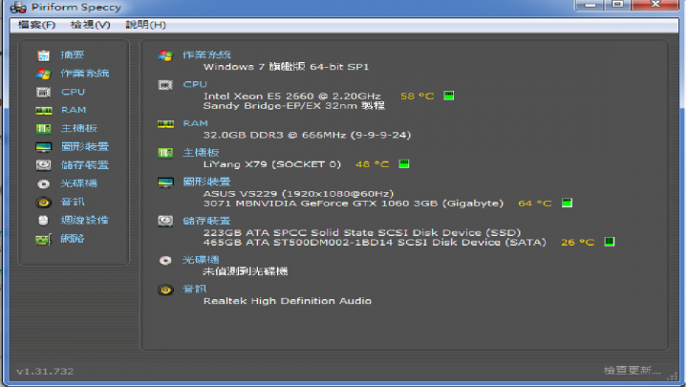Open the 圖形裝置 heading link in summary
688x387 pixels.
click(206, 182)
